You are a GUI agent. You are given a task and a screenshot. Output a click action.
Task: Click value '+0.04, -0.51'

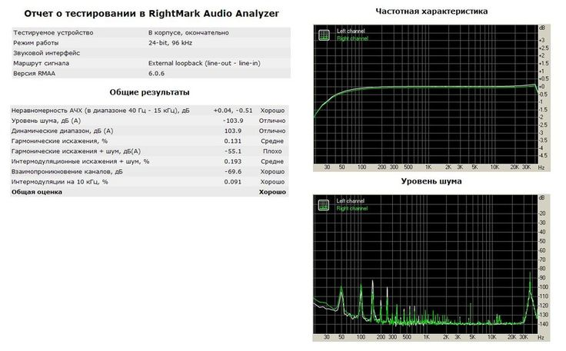pyautogui.click(x=233, y=111)
